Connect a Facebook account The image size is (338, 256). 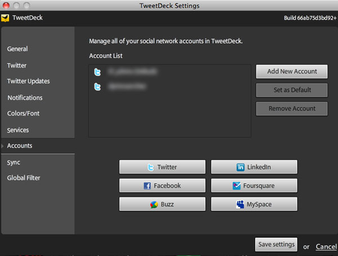tap(162, 186)
